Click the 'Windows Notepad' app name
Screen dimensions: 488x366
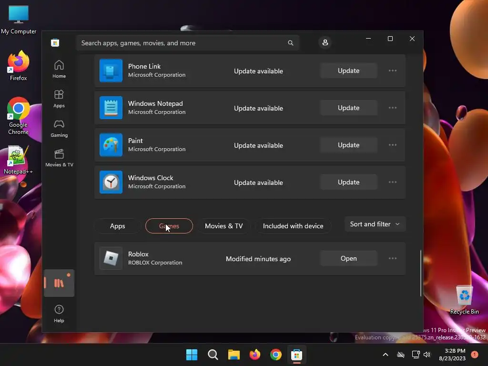tap(155, 103)
